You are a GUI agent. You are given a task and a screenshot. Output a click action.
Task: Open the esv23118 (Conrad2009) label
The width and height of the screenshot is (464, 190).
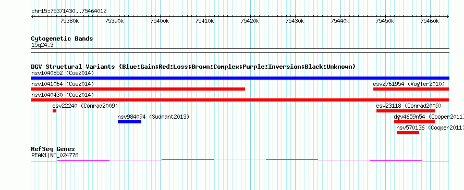pos(409,106)
